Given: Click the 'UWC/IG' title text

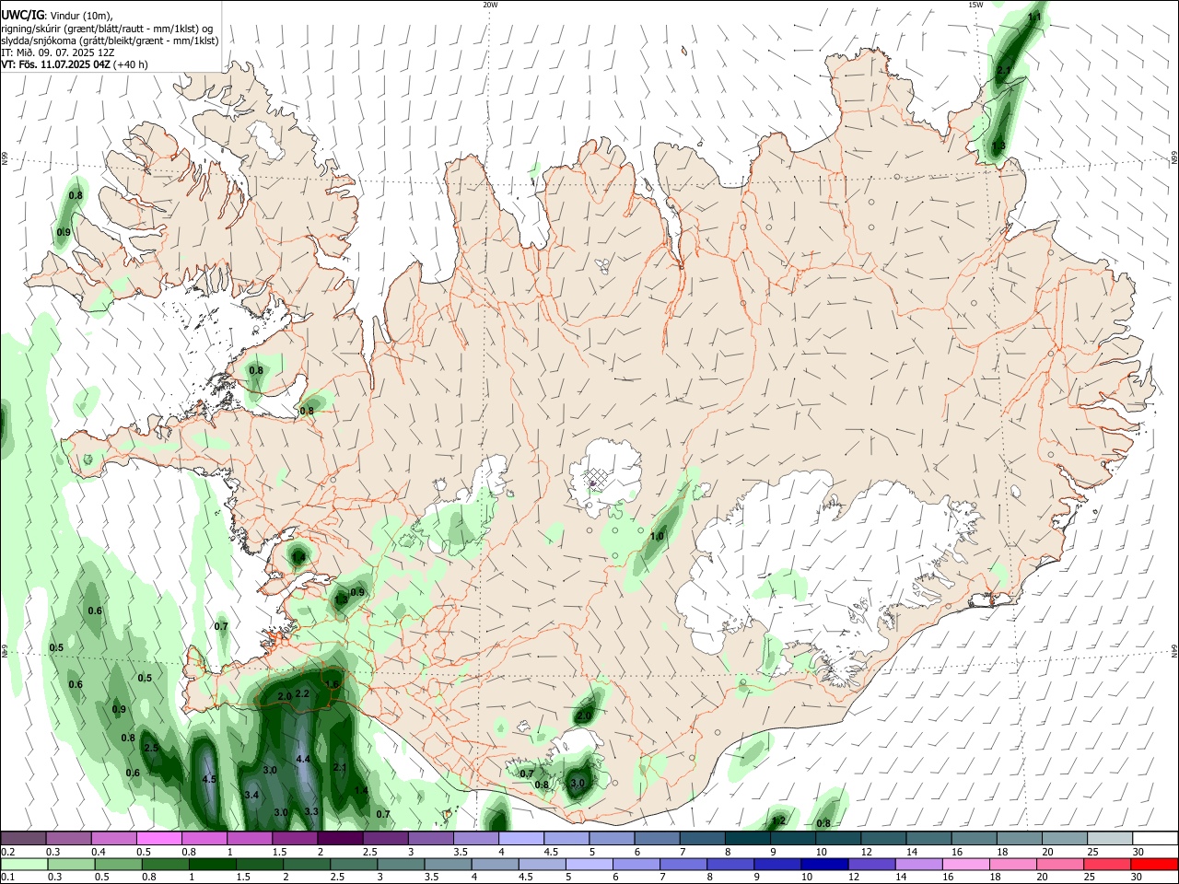Looking at the screenshot, I should [x=22, y=16].
